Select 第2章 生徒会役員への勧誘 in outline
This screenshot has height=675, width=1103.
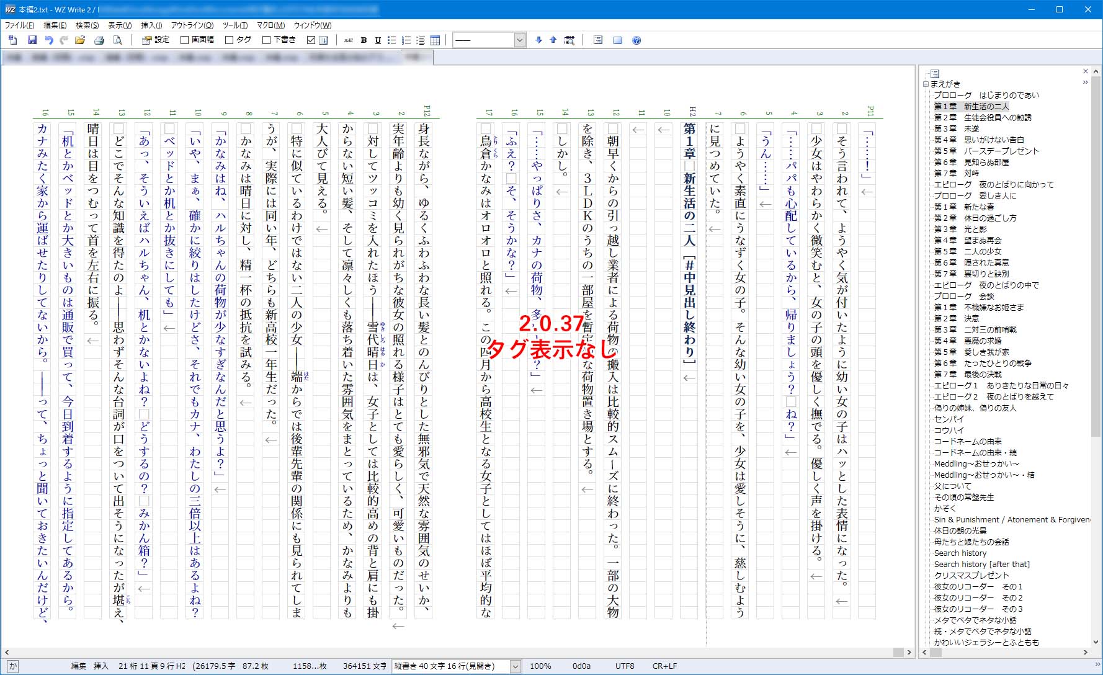click(x=983, y=117)
